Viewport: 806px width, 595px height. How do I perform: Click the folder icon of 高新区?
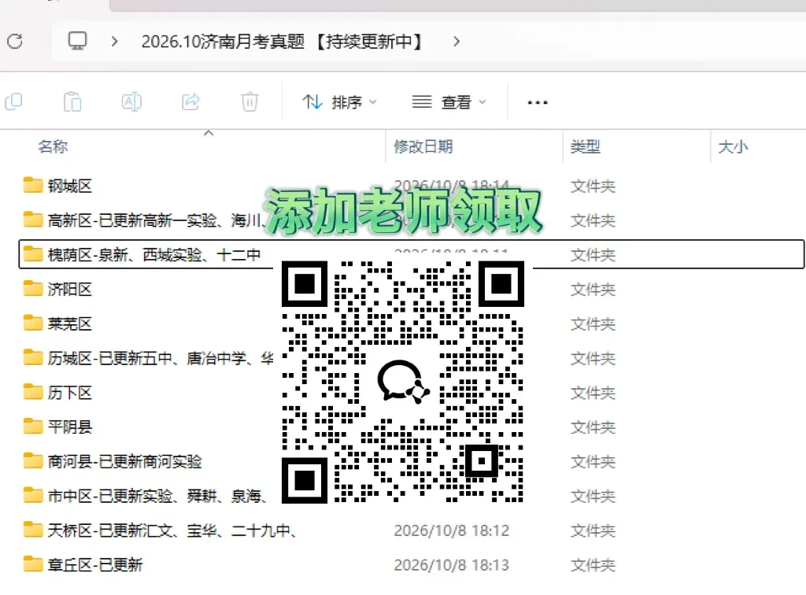[33, 220]
